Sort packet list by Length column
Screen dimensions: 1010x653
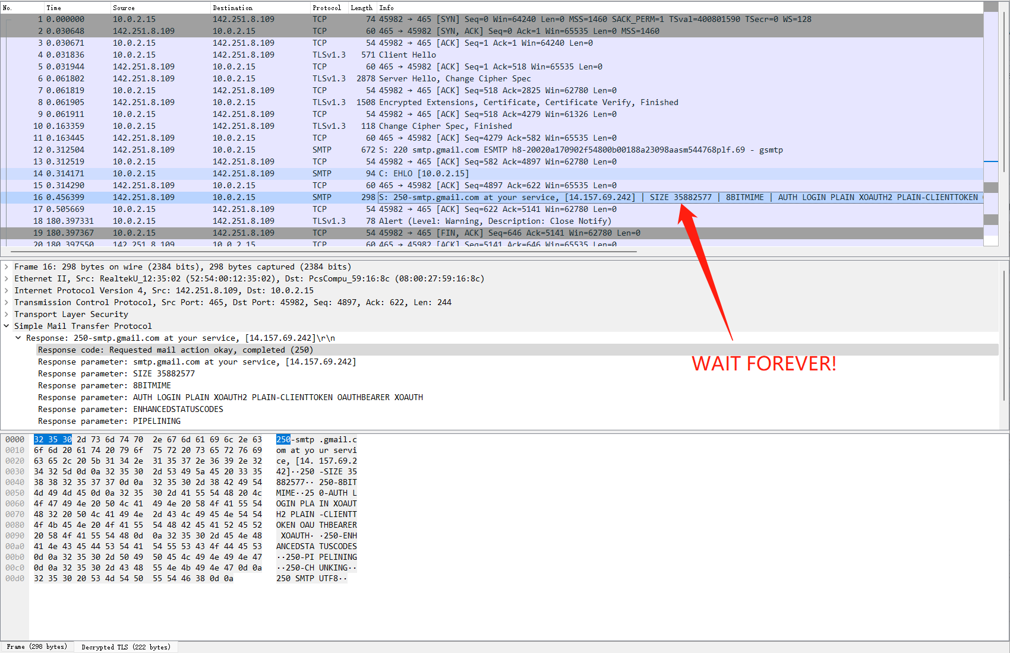coord(362,8)
